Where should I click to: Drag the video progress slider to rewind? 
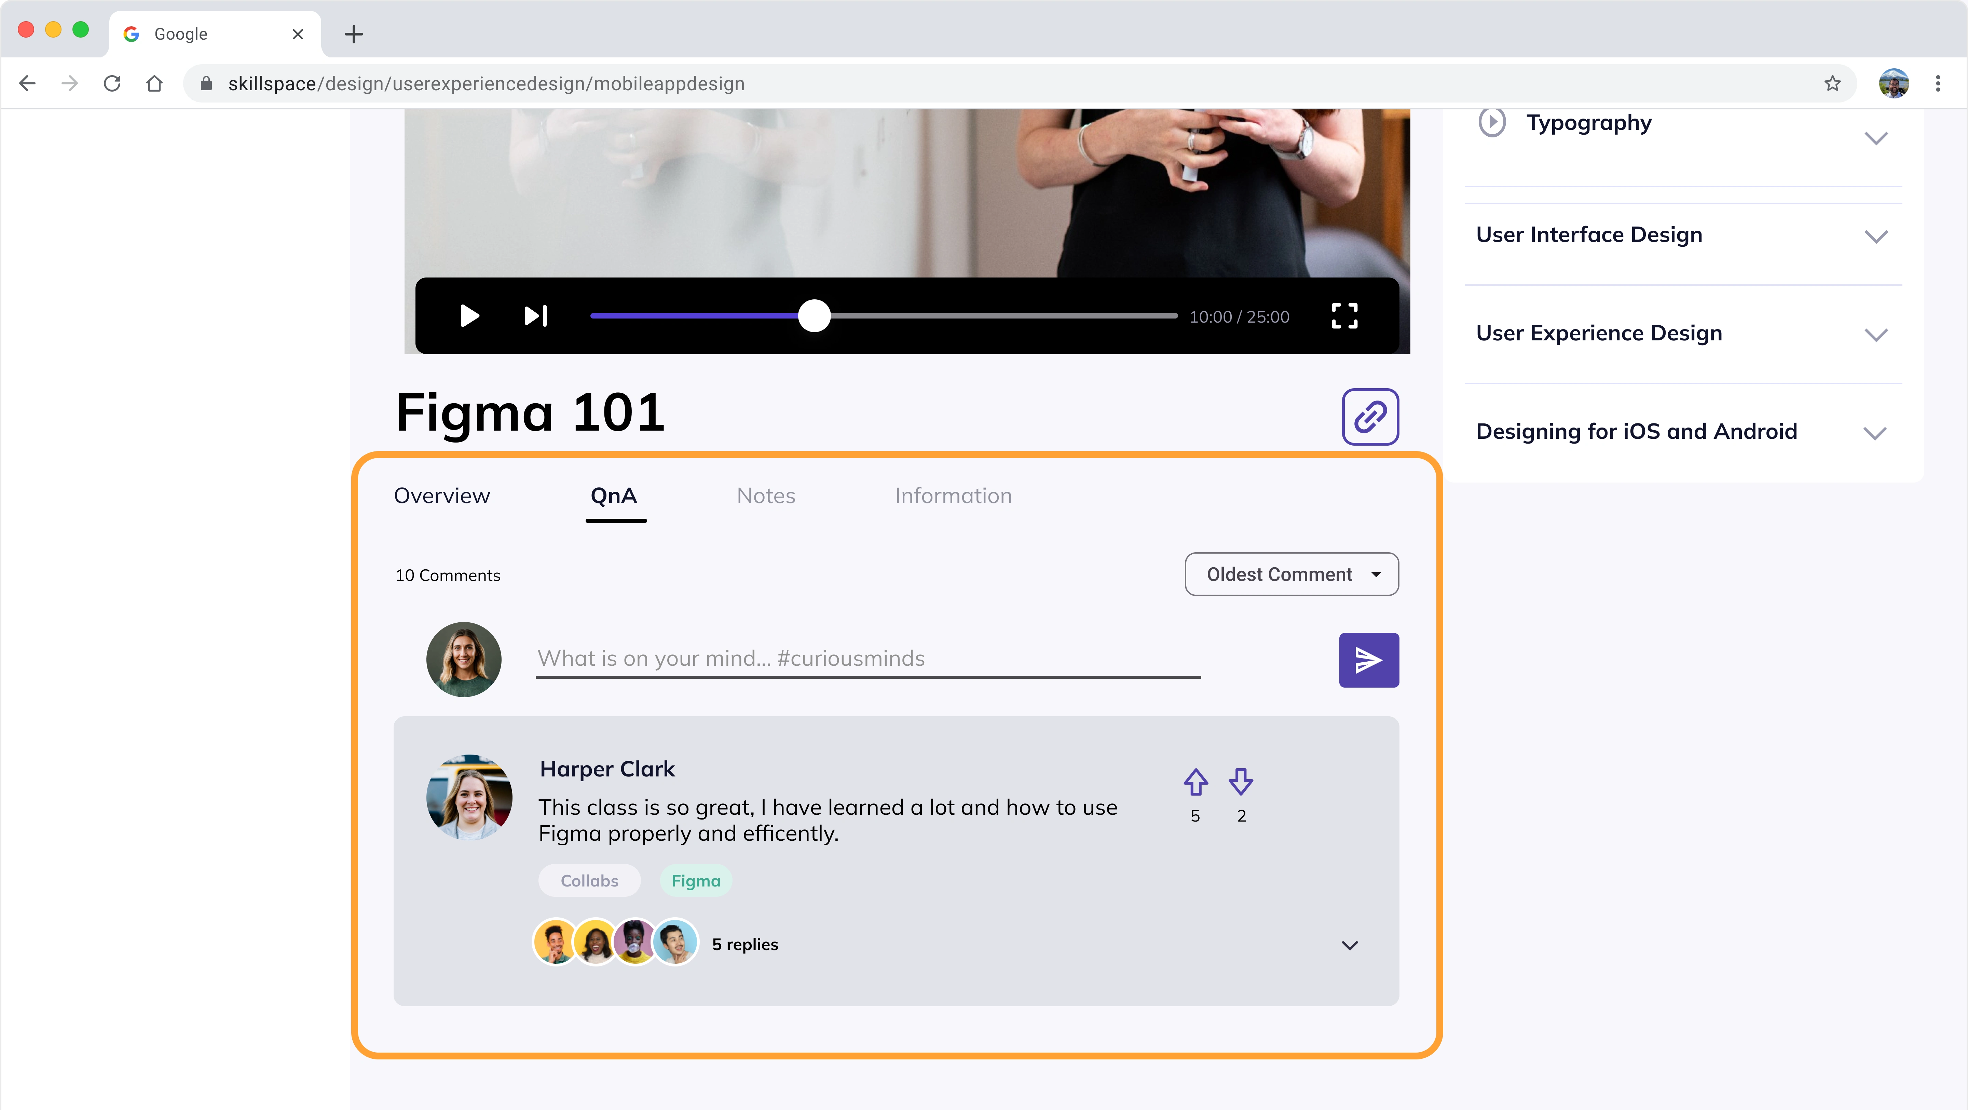(x=812, y=315)
